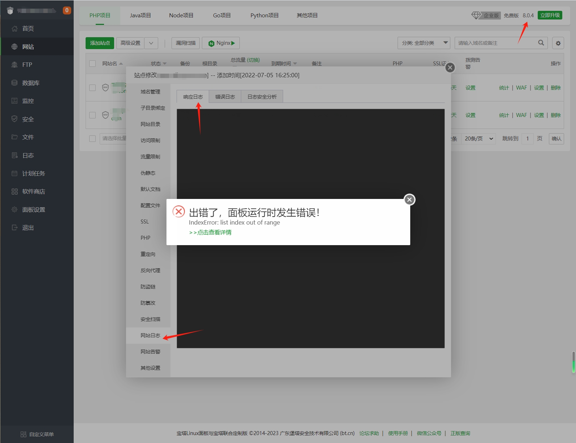Open the 计划任务 schedule icon
Screen dimensions: 576x443
pos(14,173)
